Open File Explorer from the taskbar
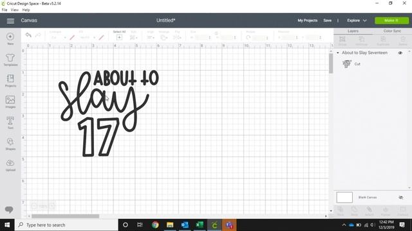The width and height of the screenshot is (412, 231). click(170, 225)
